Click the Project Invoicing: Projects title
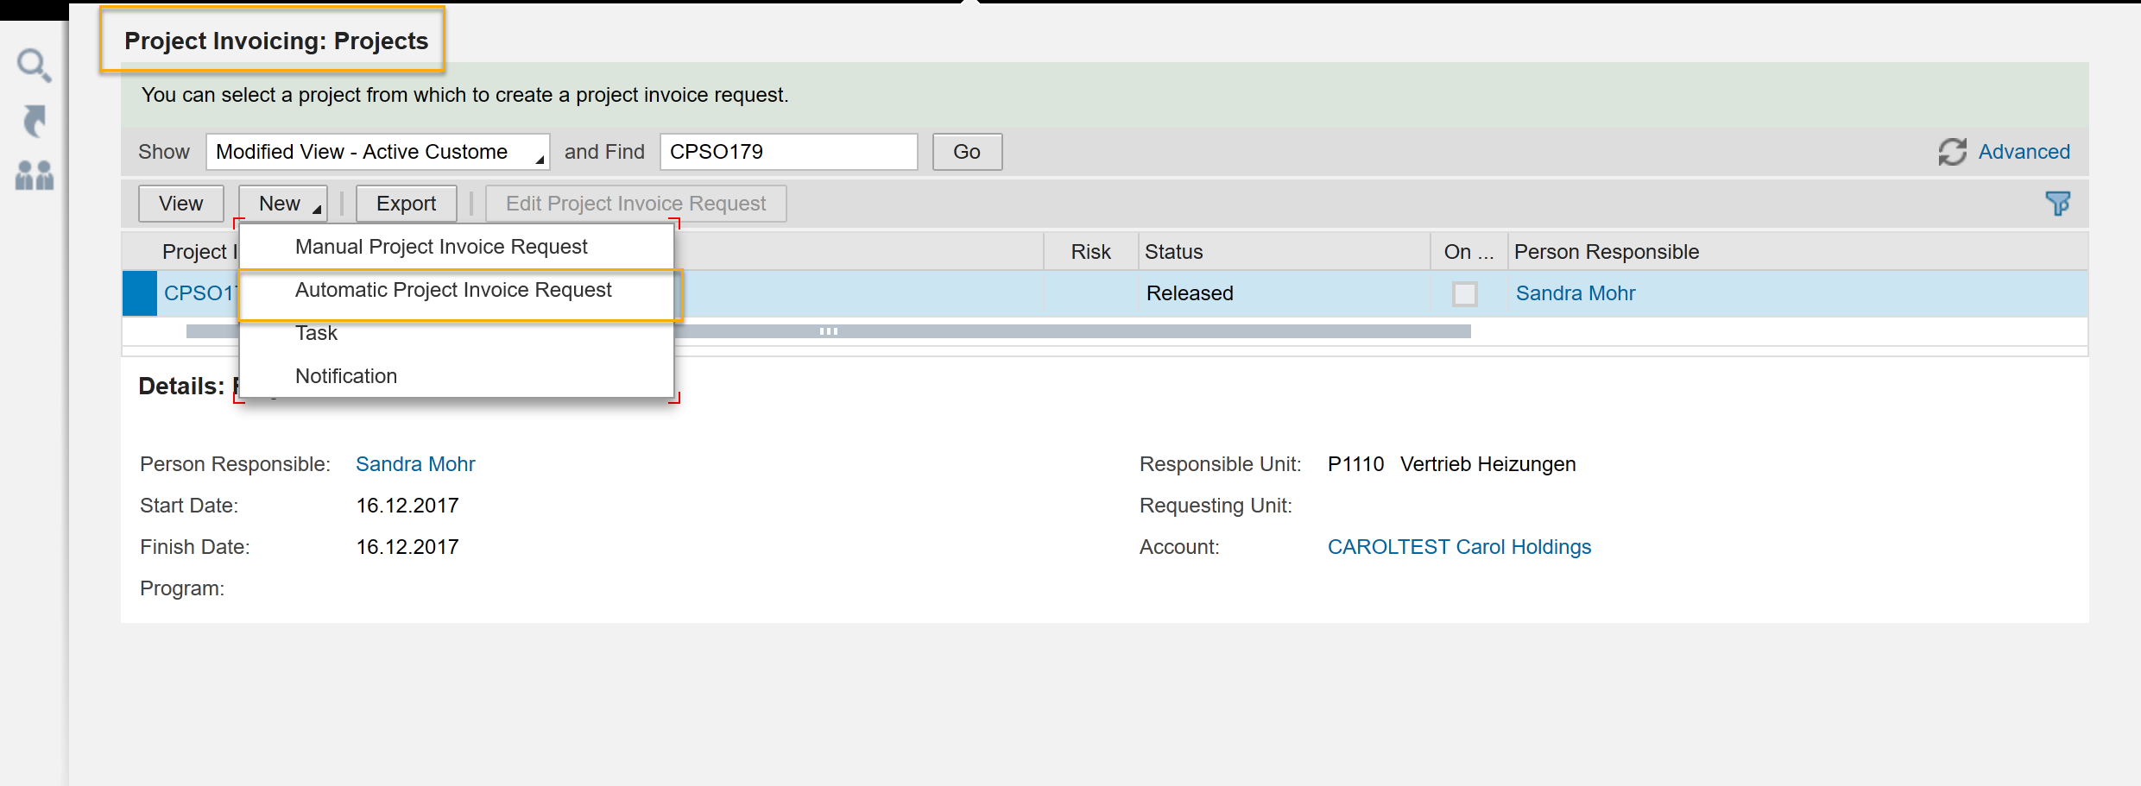Screen dimensions: 2141x786 [x=276, y=41]
